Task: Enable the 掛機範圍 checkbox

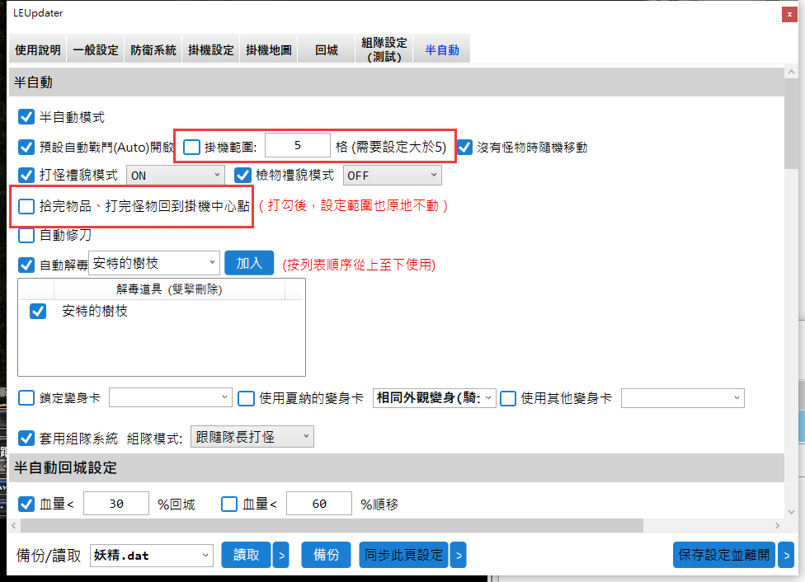Action: point(192,148)
